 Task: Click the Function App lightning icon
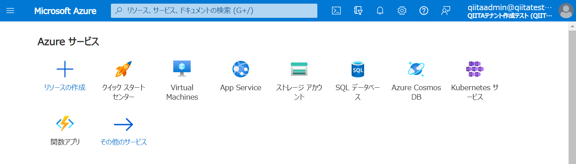pos(65,124)
